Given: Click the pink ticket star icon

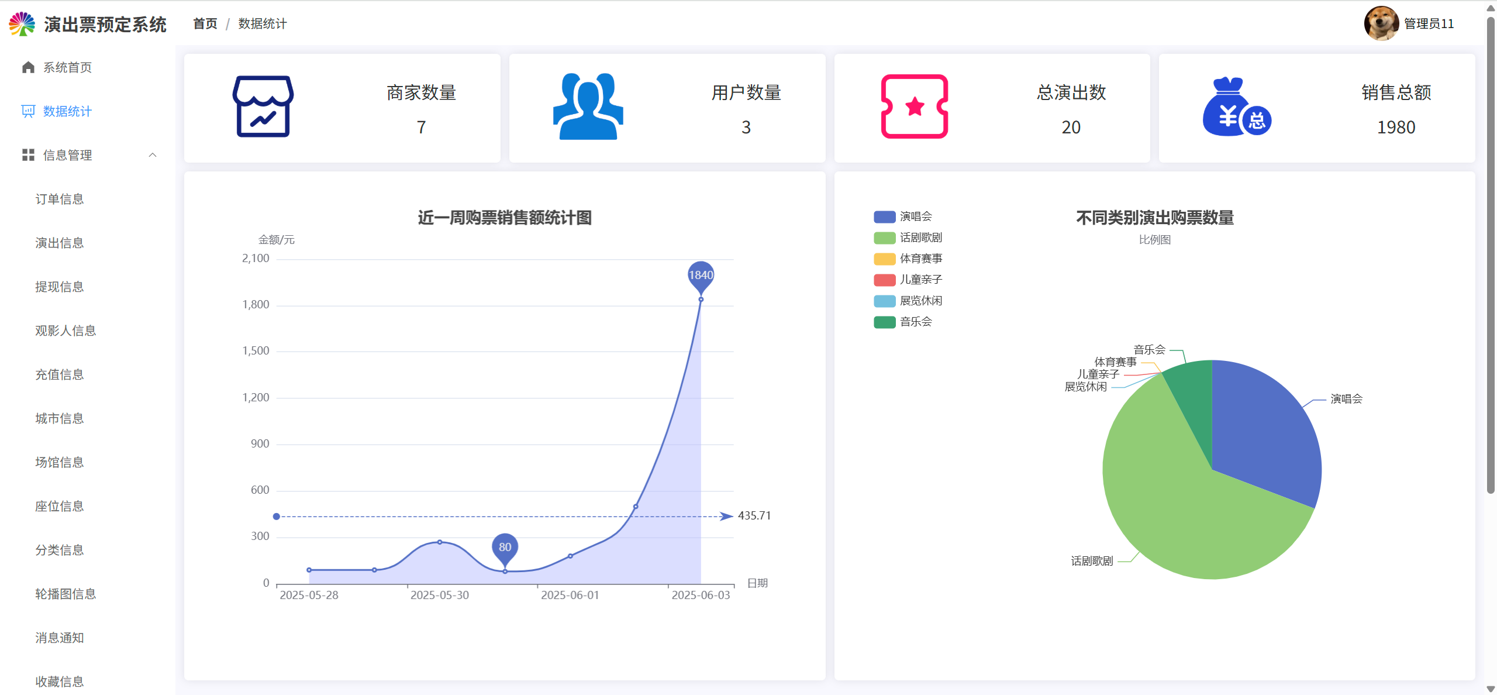Looking at the screenshot, I should (914, 106).
